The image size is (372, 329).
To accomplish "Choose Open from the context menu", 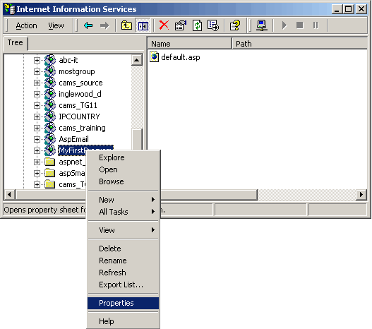I will pos(123,169).
